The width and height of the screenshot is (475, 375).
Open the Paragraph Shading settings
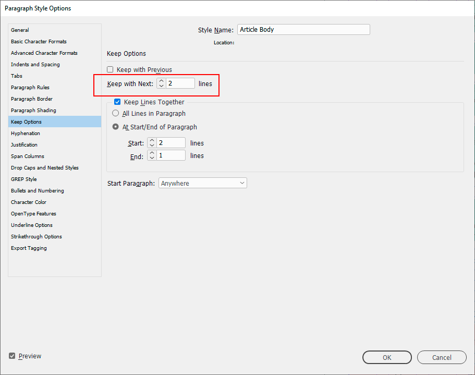coord(33,110)
